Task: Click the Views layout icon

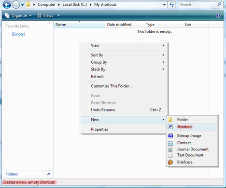Action: click(39, 15)
